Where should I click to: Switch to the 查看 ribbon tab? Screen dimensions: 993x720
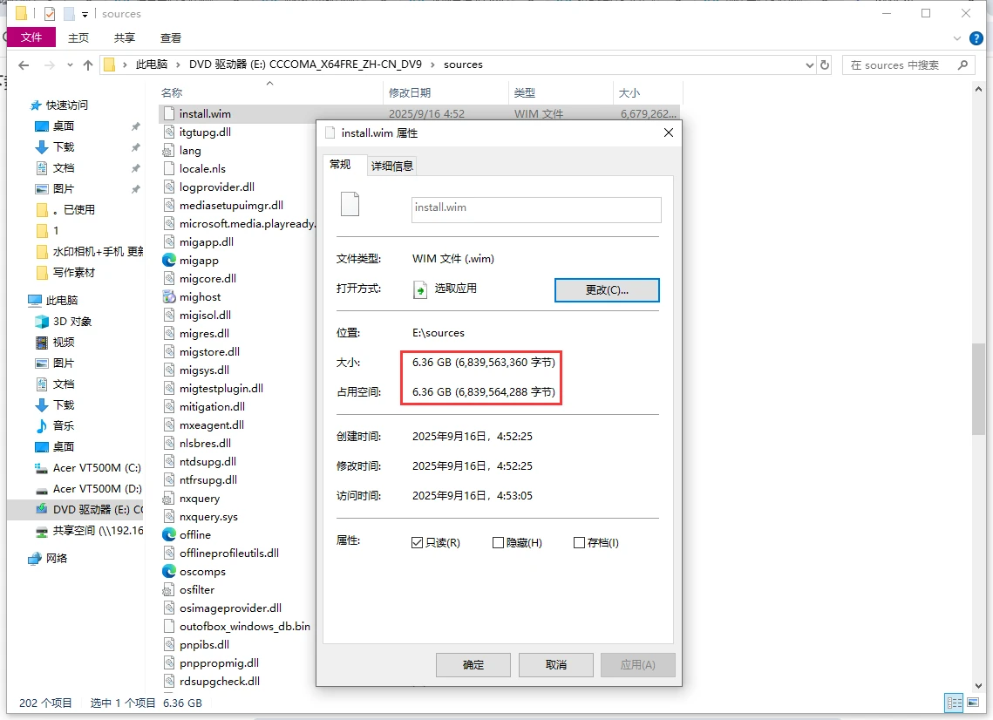pyautogui.click(x=170, y=37)
